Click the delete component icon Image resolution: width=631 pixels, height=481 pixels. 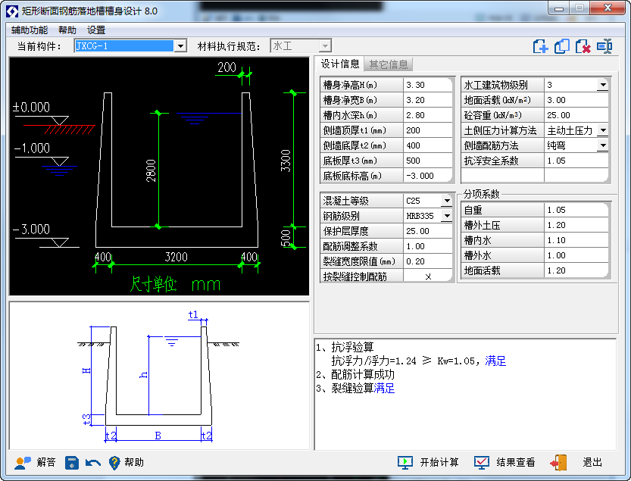click(583, 46)
